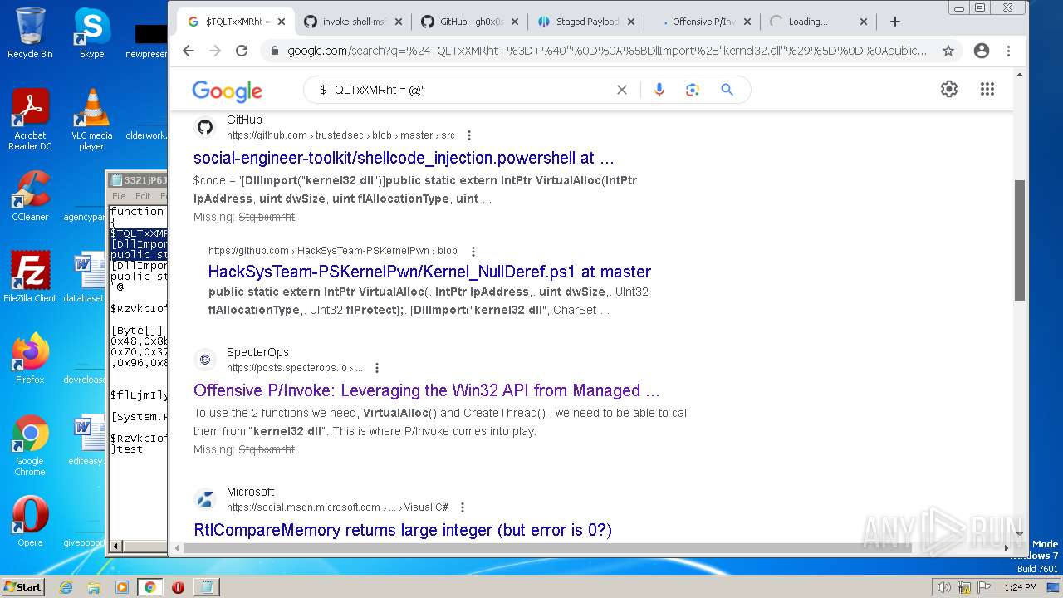Open Acrobat Reader DC desktop icon
The width and height of the screenshot is (1063, 598).
pos(30,120)
